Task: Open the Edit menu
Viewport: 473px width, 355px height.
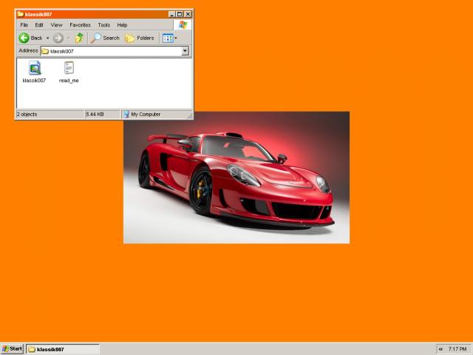Action: 39,25
